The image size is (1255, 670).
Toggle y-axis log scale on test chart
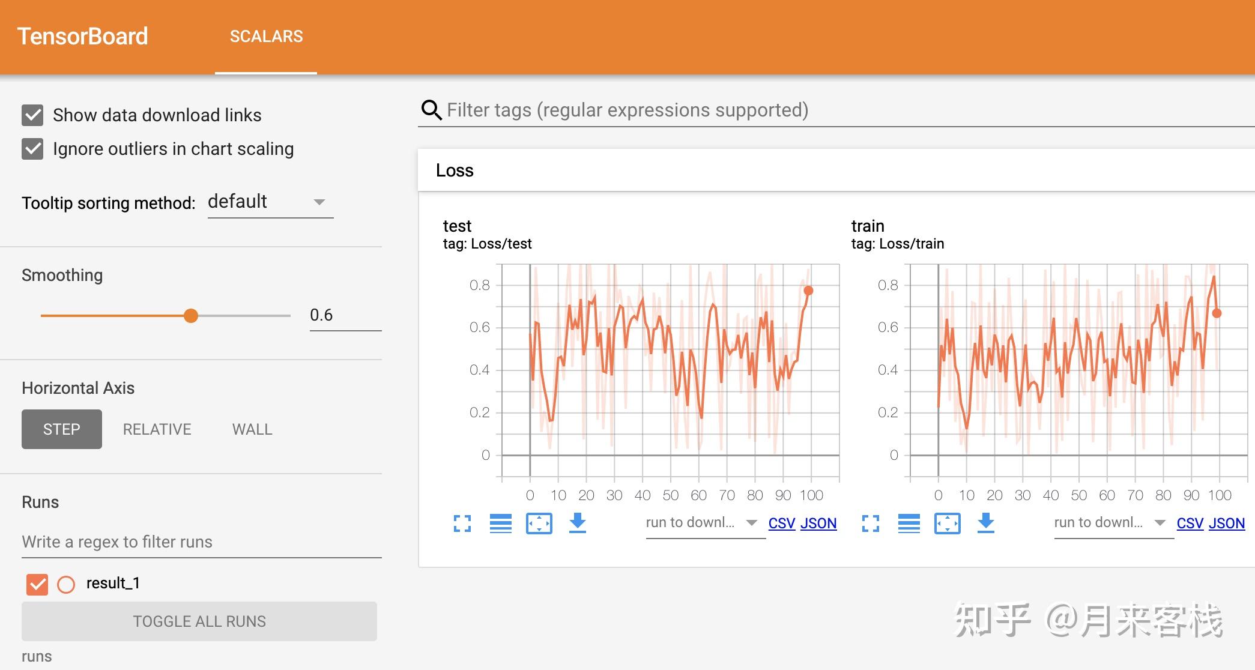(500, 524)
